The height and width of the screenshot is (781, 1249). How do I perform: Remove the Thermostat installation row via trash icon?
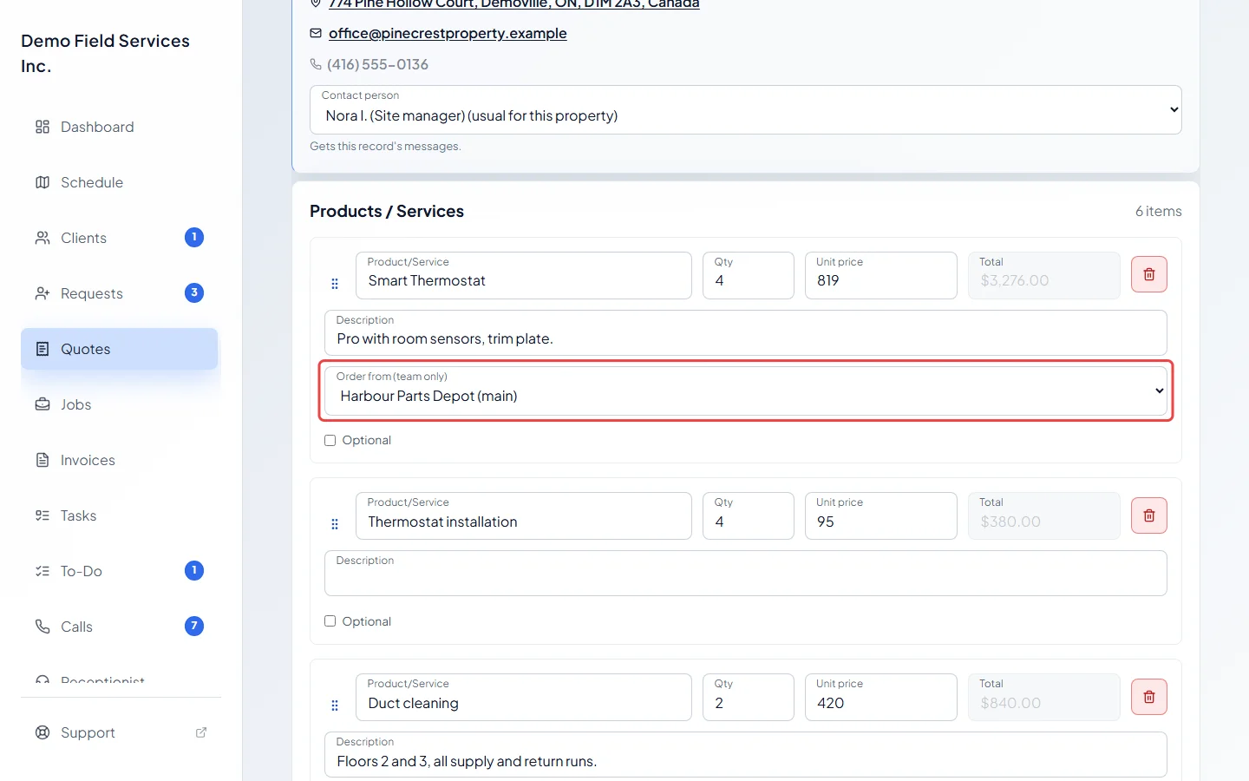tap(1148, 515)
